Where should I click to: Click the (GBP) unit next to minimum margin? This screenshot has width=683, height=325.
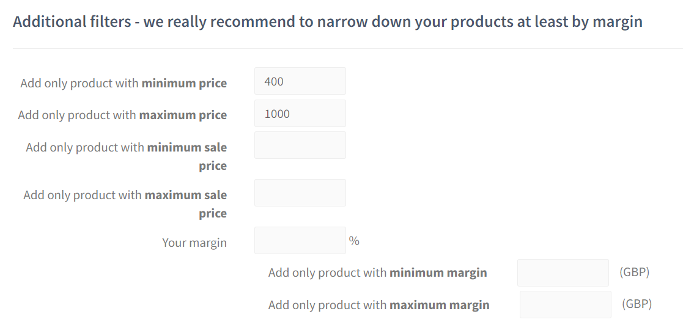tap(634, 272)
